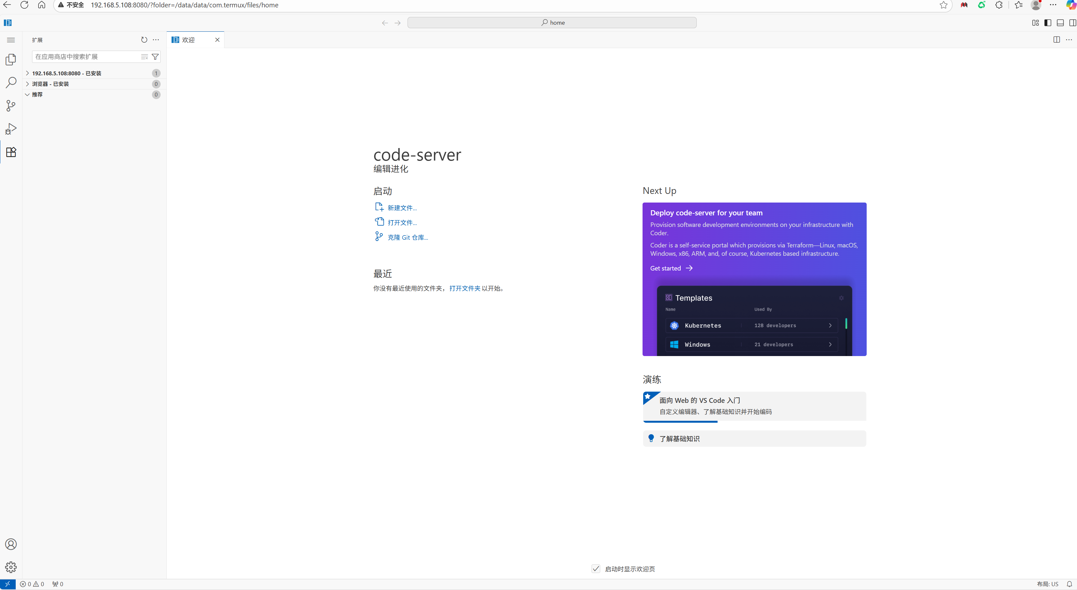This screenshot has width=1077, height=590.
Task: Open the Explorer view icon
Action: pos(11,60)
